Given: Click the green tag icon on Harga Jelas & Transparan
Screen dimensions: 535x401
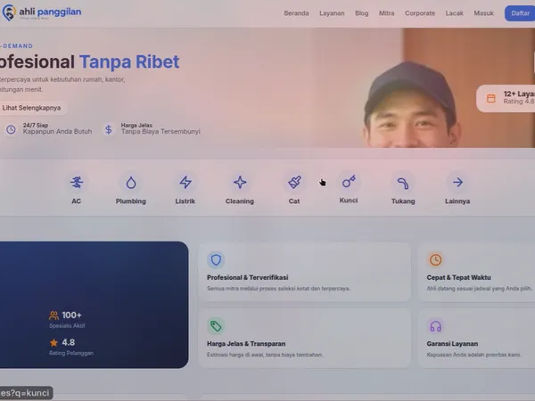Looking at the screenshot, I should pyautogui.click(x=216, y=326).
